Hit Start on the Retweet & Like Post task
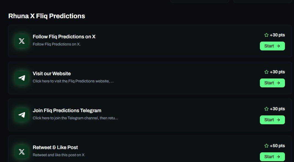This screenshot has width=294, height=162. [272, 157]
